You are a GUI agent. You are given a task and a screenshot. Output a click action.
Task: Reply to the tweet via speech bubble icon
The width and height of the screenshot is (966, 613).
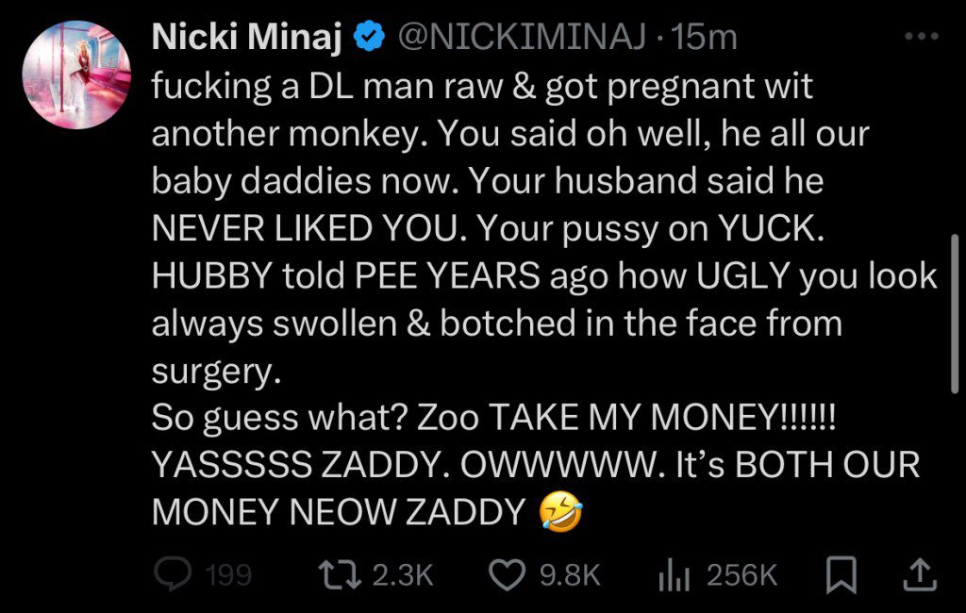pos(171,573)
